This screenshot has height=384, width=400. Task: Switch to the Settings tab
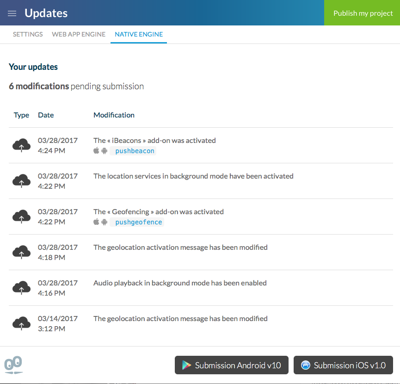coord(28,34)
